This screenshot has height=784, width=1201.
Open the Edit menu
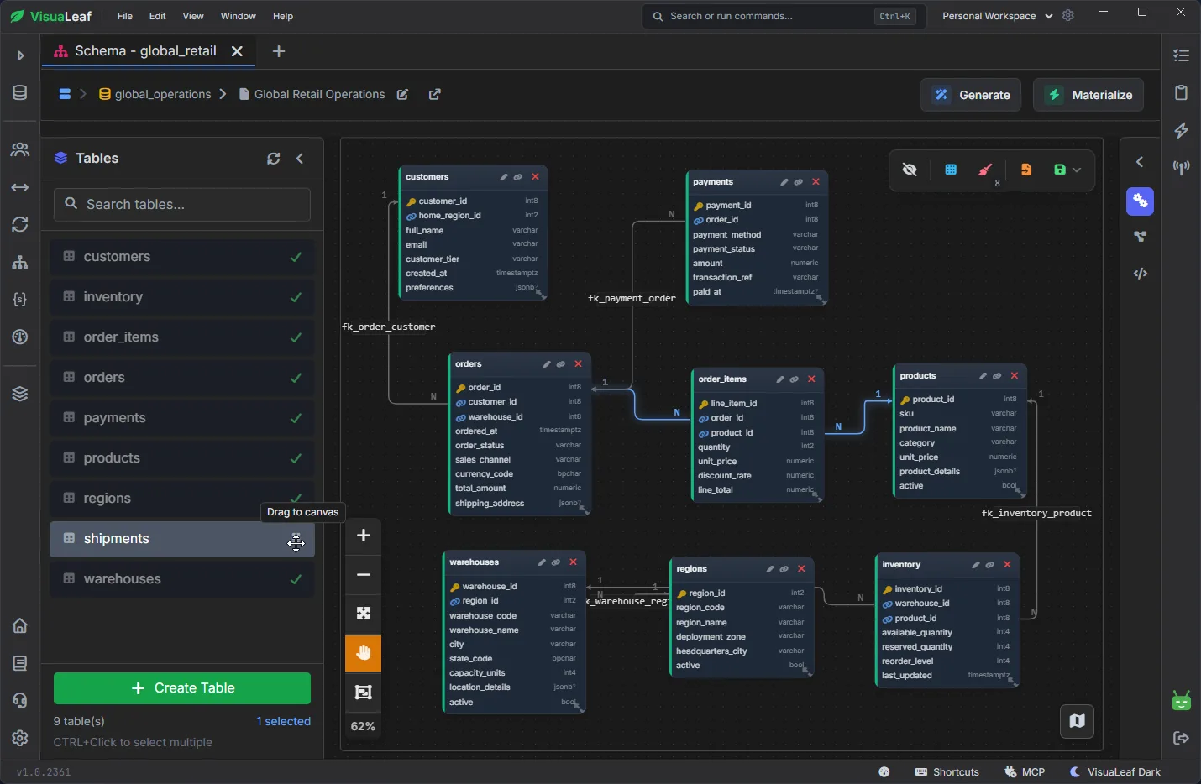[x=158, y=16]
